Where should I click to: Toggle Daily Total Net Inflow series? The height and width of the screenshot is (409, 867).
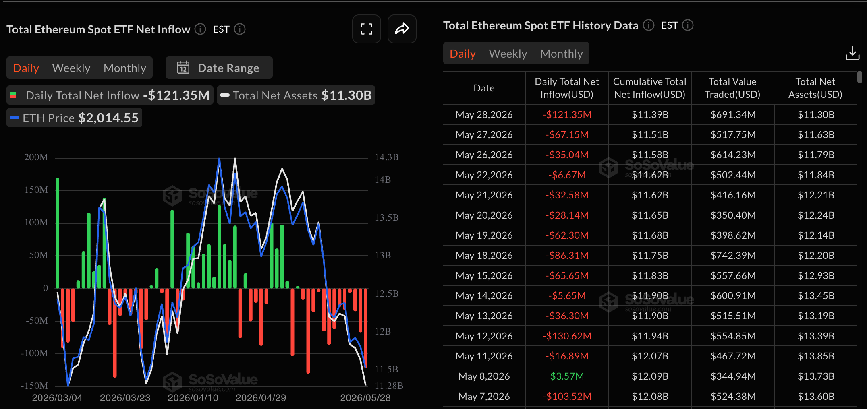coord(110,95)
